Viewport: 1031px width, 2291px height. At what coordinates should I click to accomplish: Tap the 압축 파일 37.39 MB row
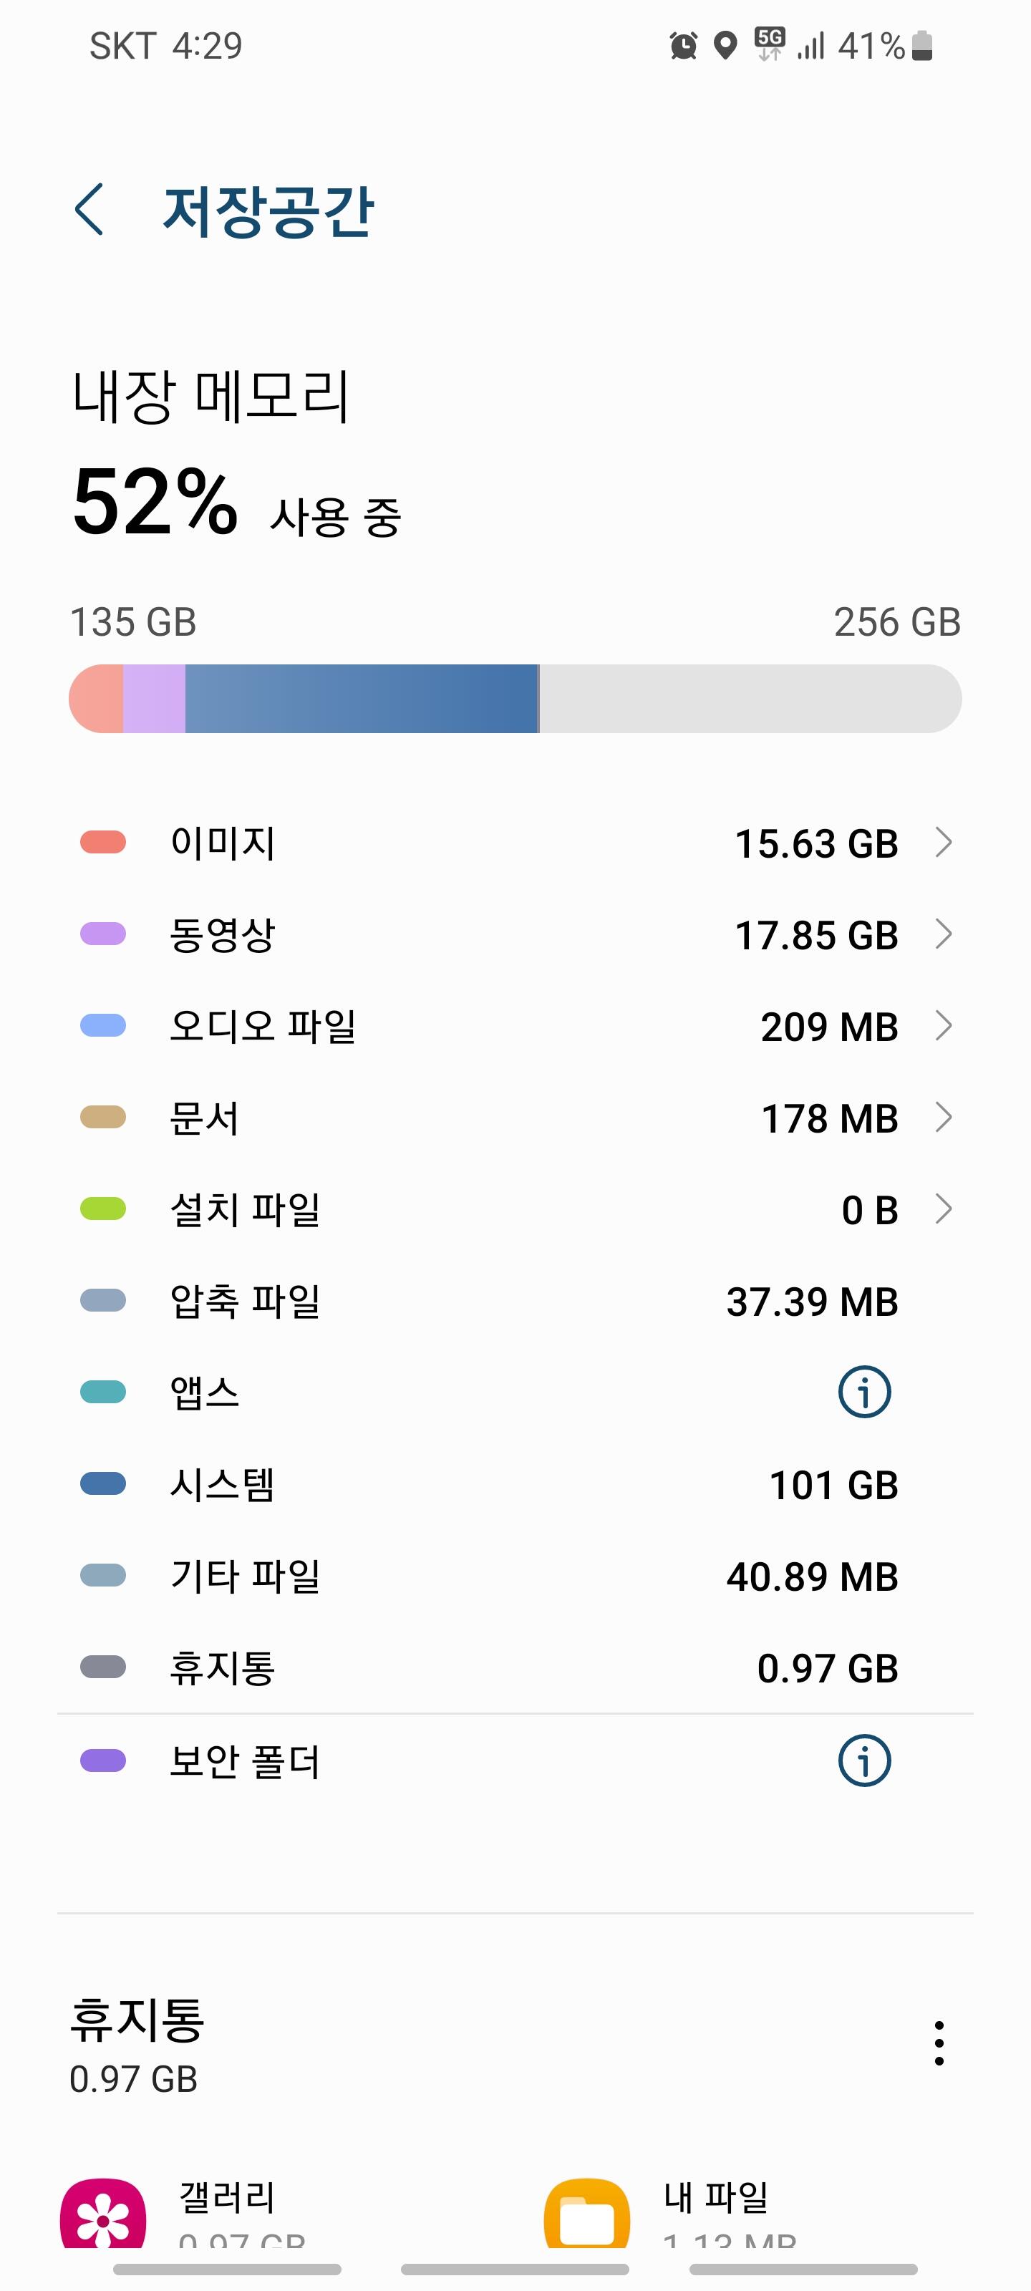point(515,1301)
